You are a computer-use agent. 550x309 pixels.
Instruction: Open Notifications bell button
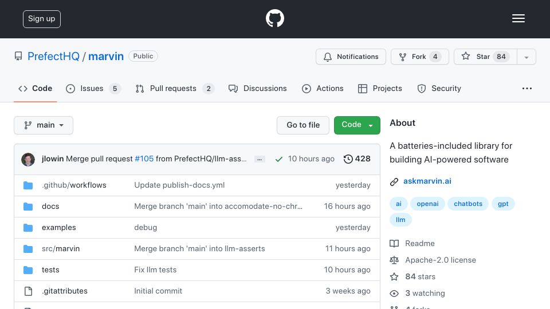[351, 57]
